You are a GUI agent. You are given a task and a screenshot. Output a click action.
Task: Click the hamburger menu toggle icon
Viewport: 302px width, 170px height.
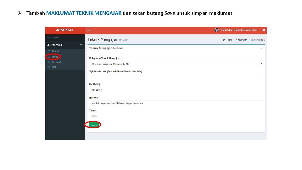pos(89,30)
